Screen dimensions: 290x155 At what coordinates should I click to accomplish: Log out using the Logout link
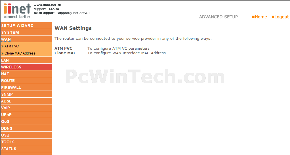tap(280, 17)
